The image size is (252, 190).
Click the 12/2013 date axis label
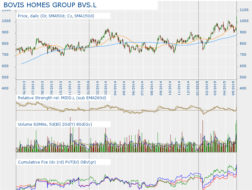[79, 88]
